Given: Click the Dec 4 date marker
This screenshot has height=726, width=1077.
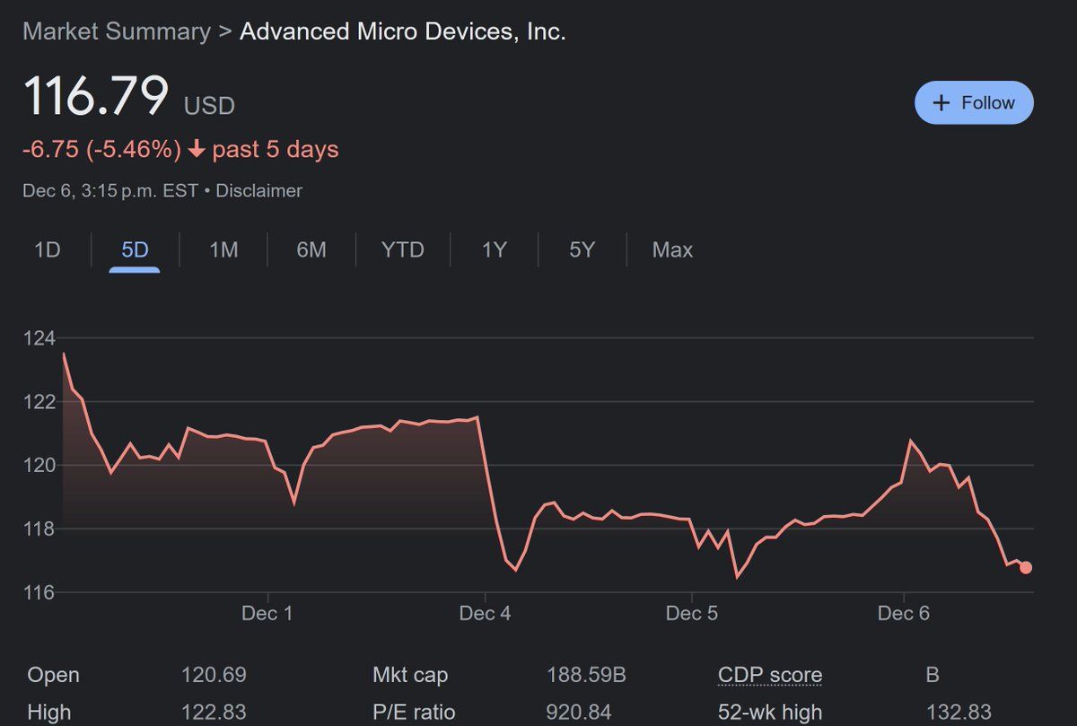Looking at the screenshot, I should coord(486,614).
